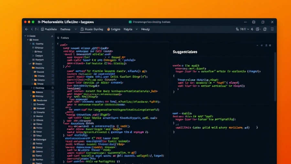Open the dropdown arrow after the fourth toolbar tab

[x=137, y=29]
